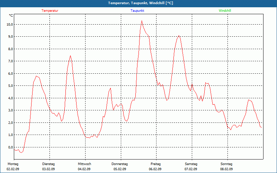Select the red Temperatur legend label
Image resolution: width=277 pixels, height=173 pixels.
pyautogui.click(x=50, y=11)
